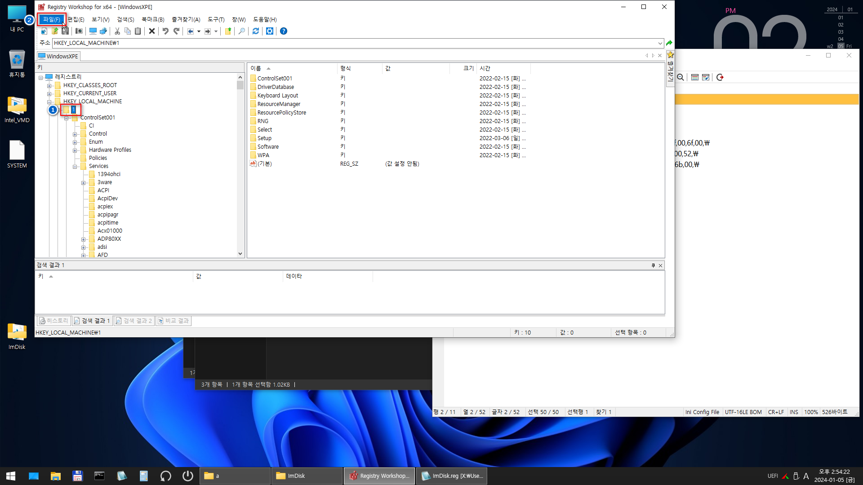Select the (기본) value row
The height and width of the screenshot is (485, 863).
coord(264,164)
